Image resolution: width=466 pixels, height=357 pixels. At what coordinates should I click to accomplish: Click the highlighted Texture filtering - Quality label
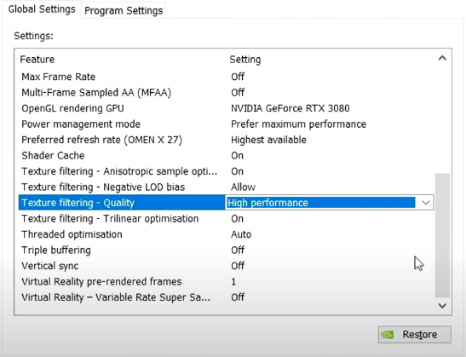(x=78, y=203)
